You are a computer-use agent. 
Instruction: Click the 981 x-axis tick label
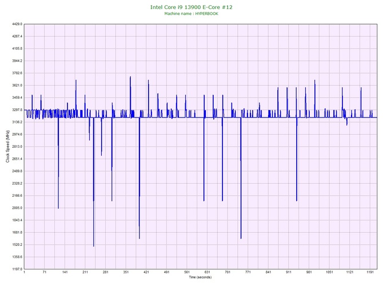(309, 272)
